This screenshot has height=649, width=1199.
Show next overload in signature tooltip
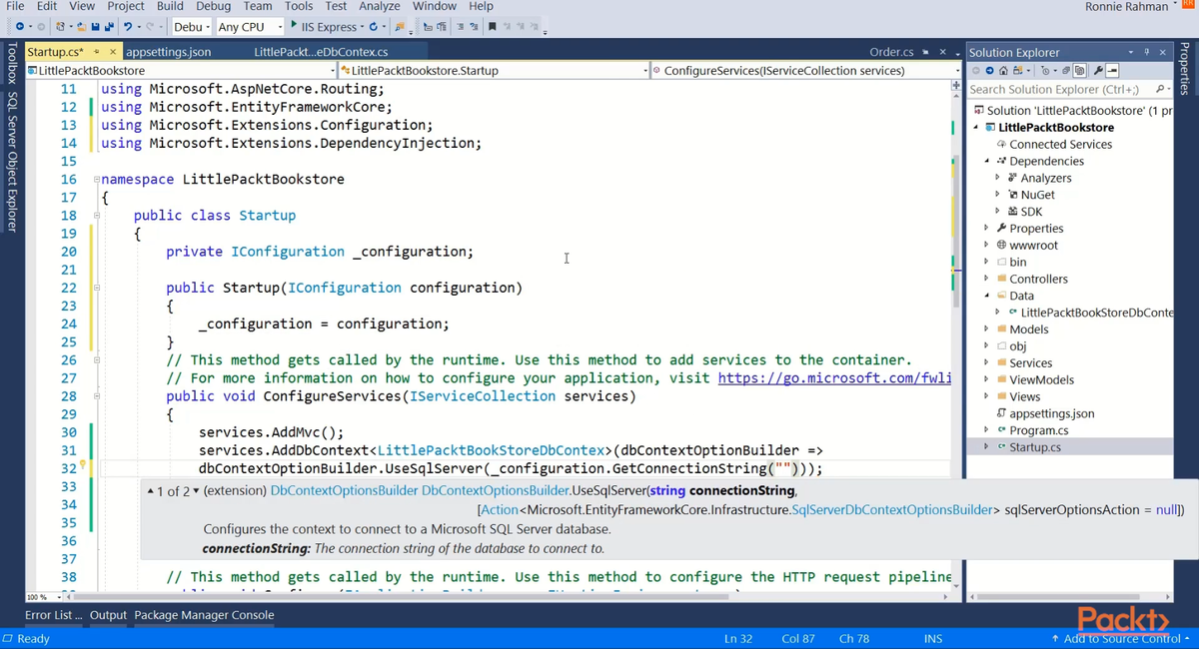(195, 491)
